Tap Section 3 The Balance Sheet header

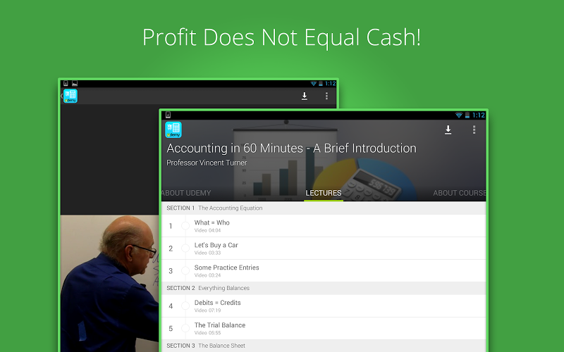tap(324, 346)
